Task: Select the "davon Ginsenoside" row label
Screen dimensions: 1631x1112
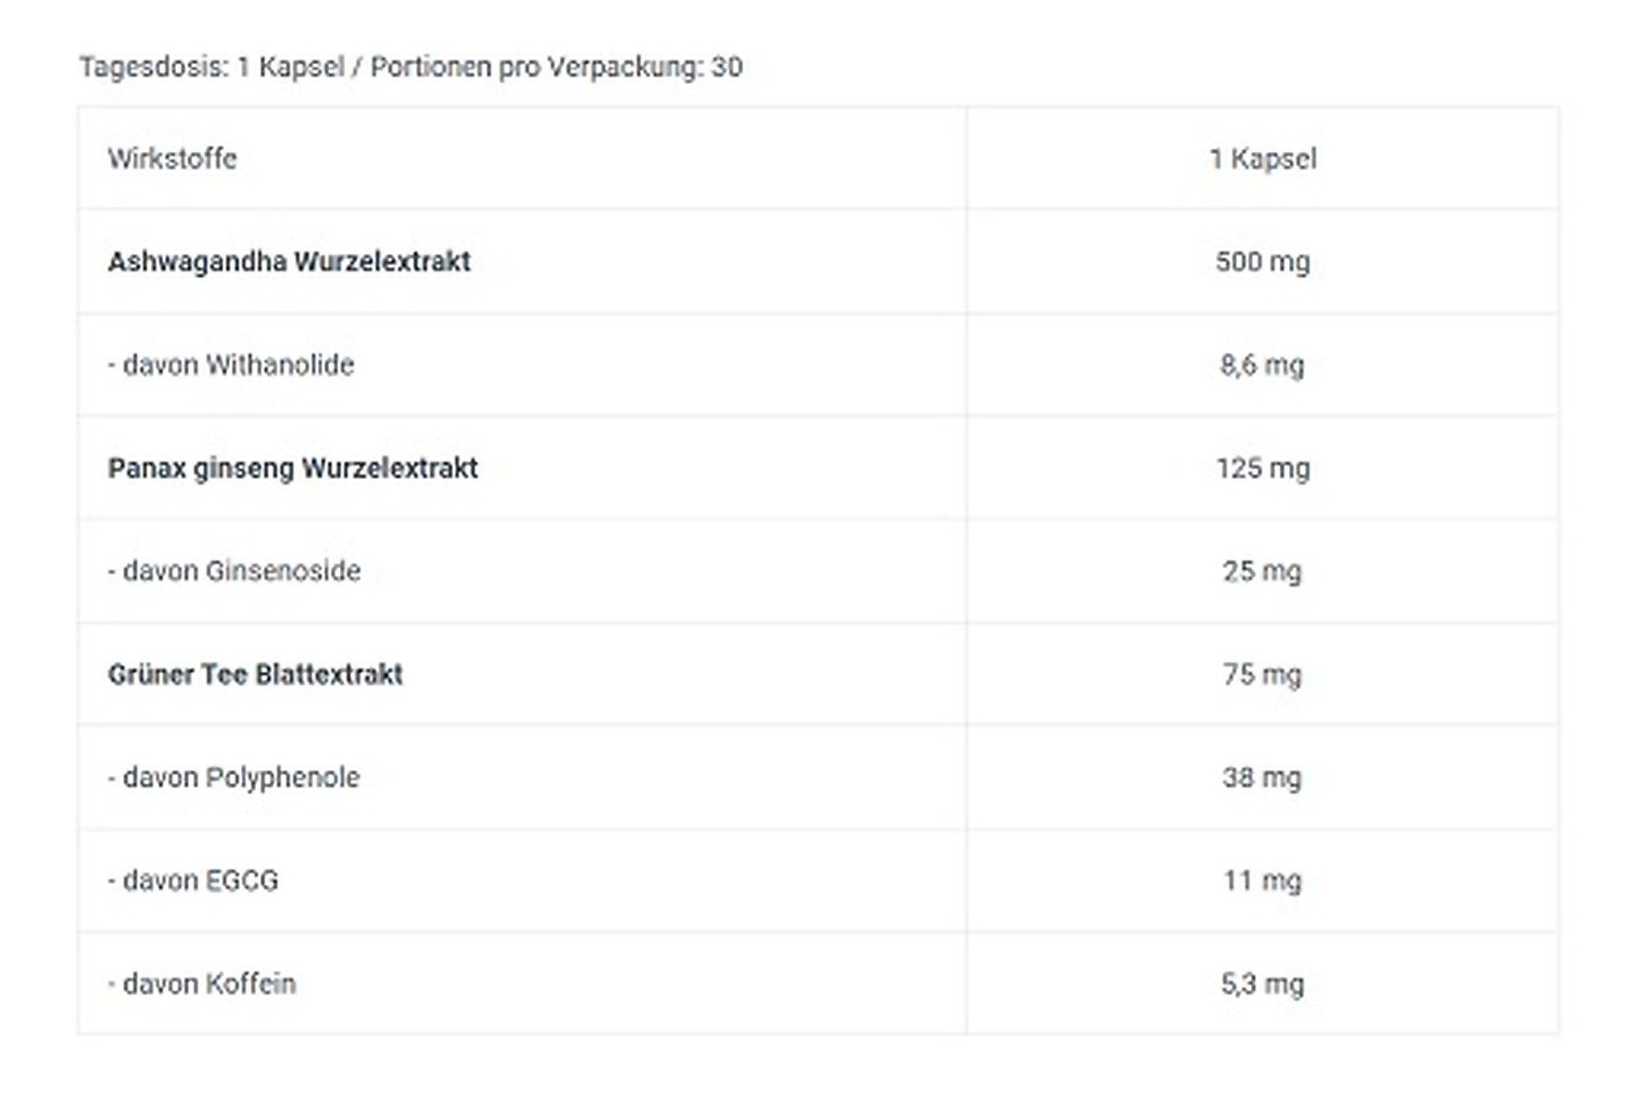Action: (235, 571)
